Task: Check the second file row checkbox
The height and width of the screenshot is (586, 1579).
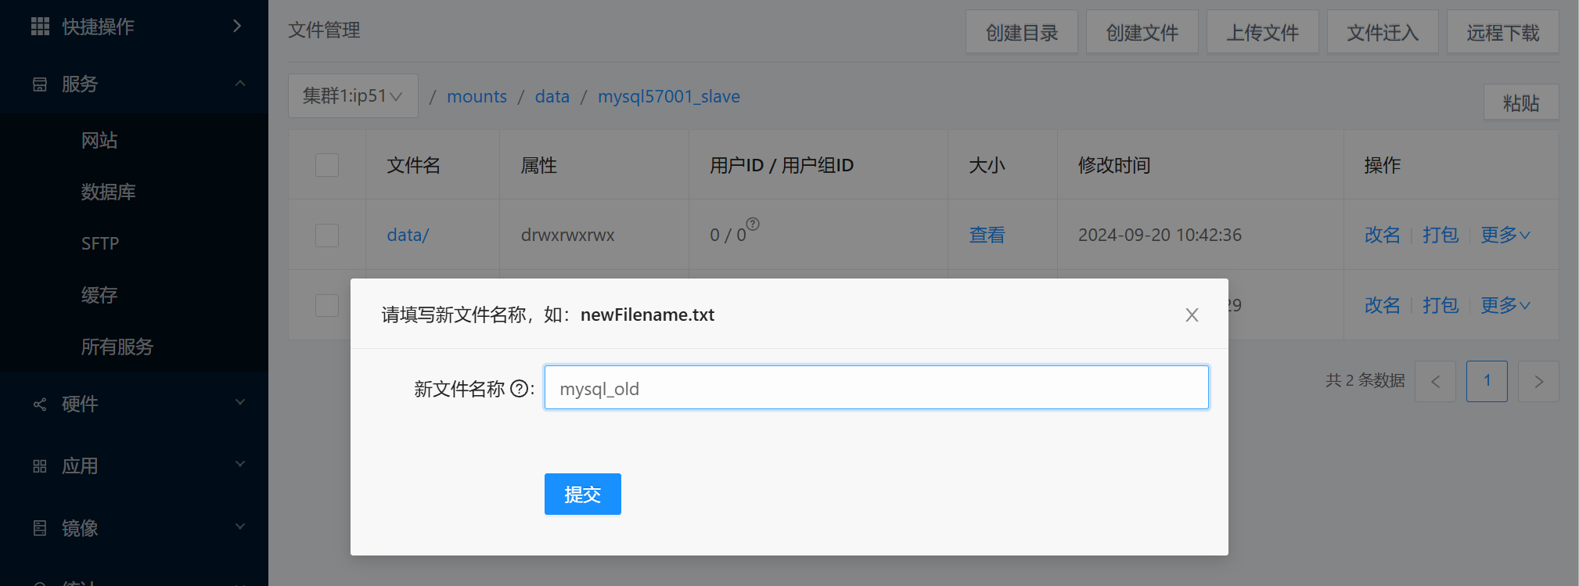Action: pos(327,305)
